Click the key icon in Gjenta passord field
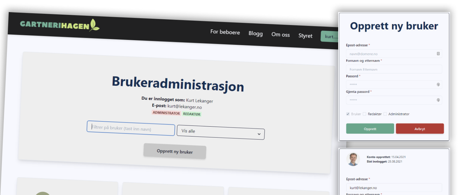The image size is (464, 195). [438, 100]
